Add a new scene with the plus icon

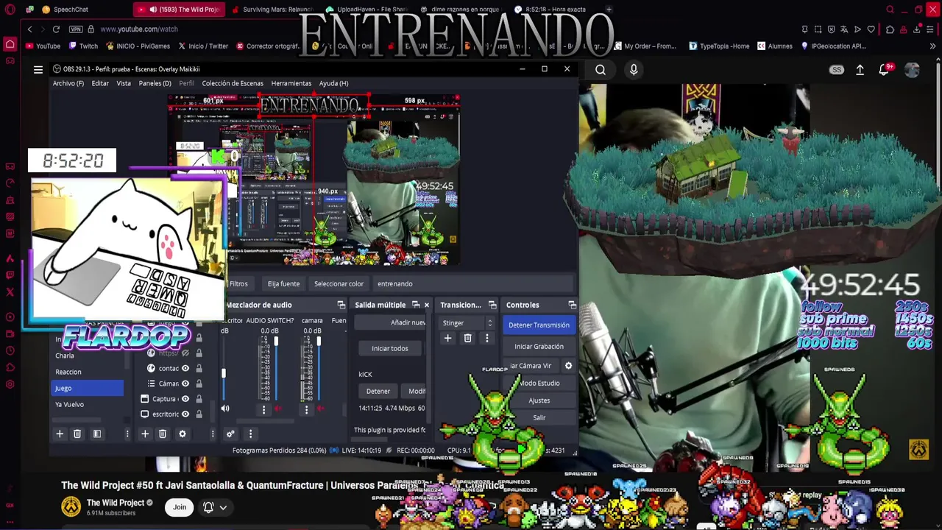[60, 434]
